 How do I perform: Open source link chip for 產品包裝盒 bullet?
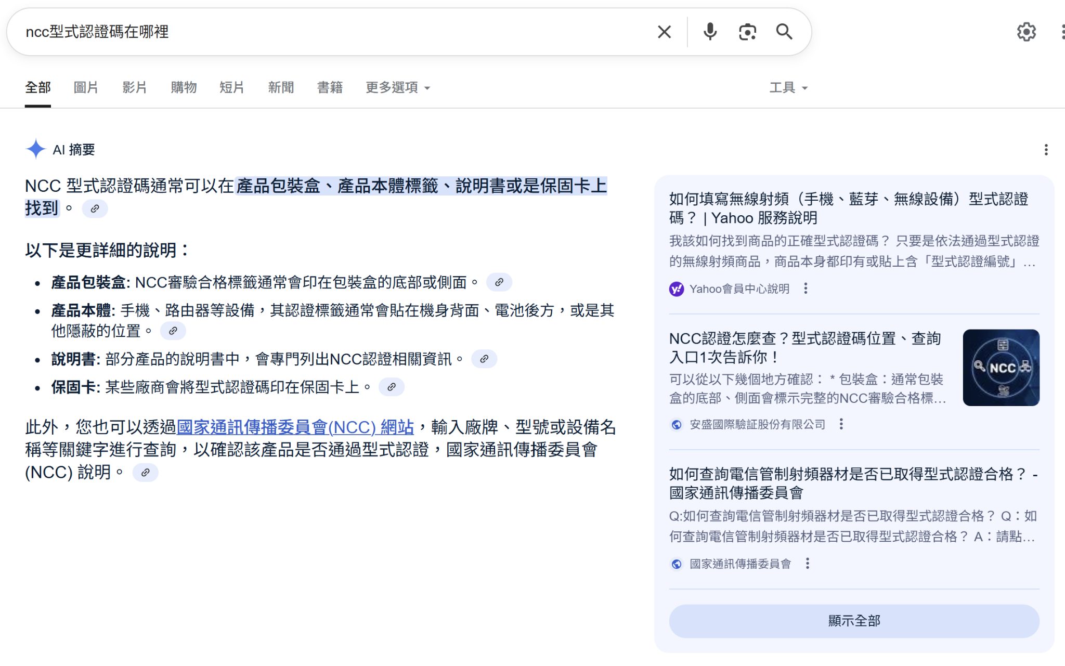(499, 282)
